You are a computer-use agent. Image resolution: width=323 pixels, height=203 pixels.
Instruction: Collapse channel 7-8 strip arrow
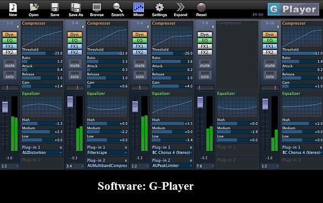tap(213, 27)
